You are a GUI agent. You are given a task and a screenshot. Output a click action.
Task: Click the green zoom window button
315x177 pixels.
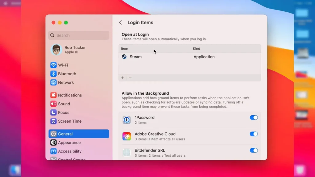point(66,22)
